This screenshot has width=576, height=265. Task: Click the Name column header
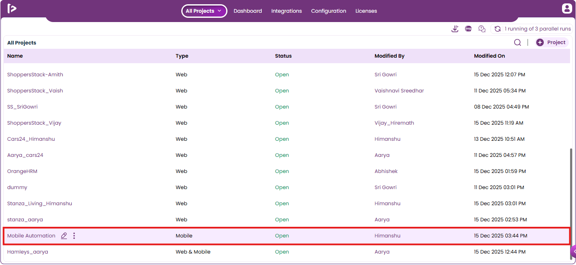click(x=15, y=56)
